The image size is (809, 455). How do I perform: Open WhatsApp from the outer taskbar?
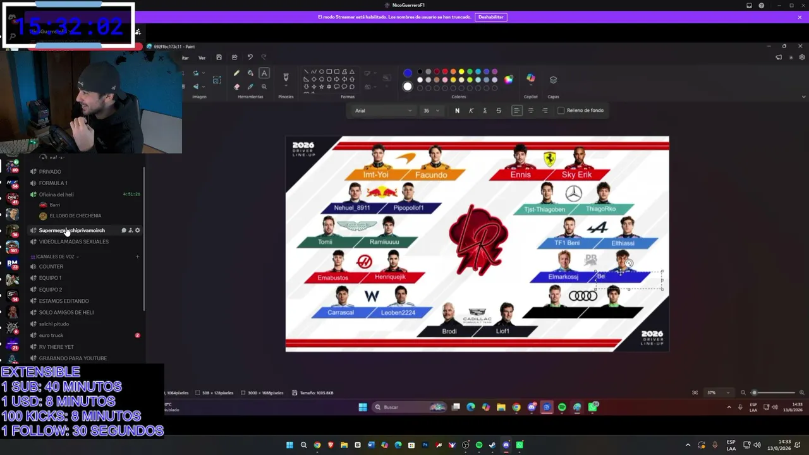520,445
